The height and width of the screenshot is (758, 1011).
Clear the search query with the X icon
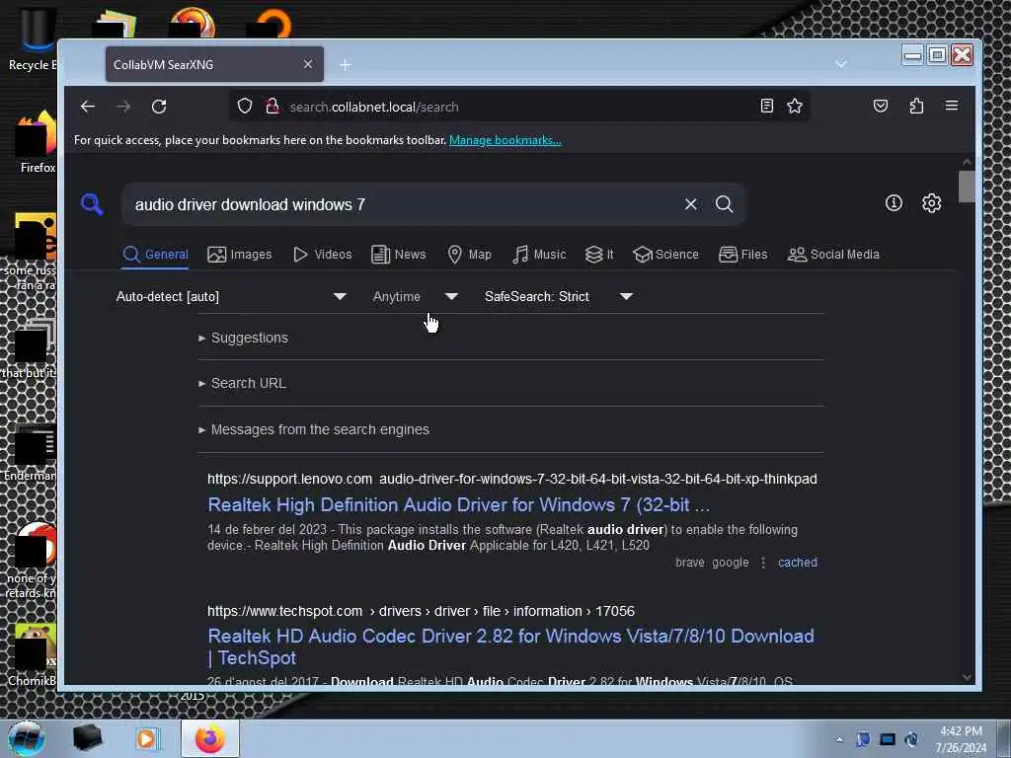coord(690,204)
